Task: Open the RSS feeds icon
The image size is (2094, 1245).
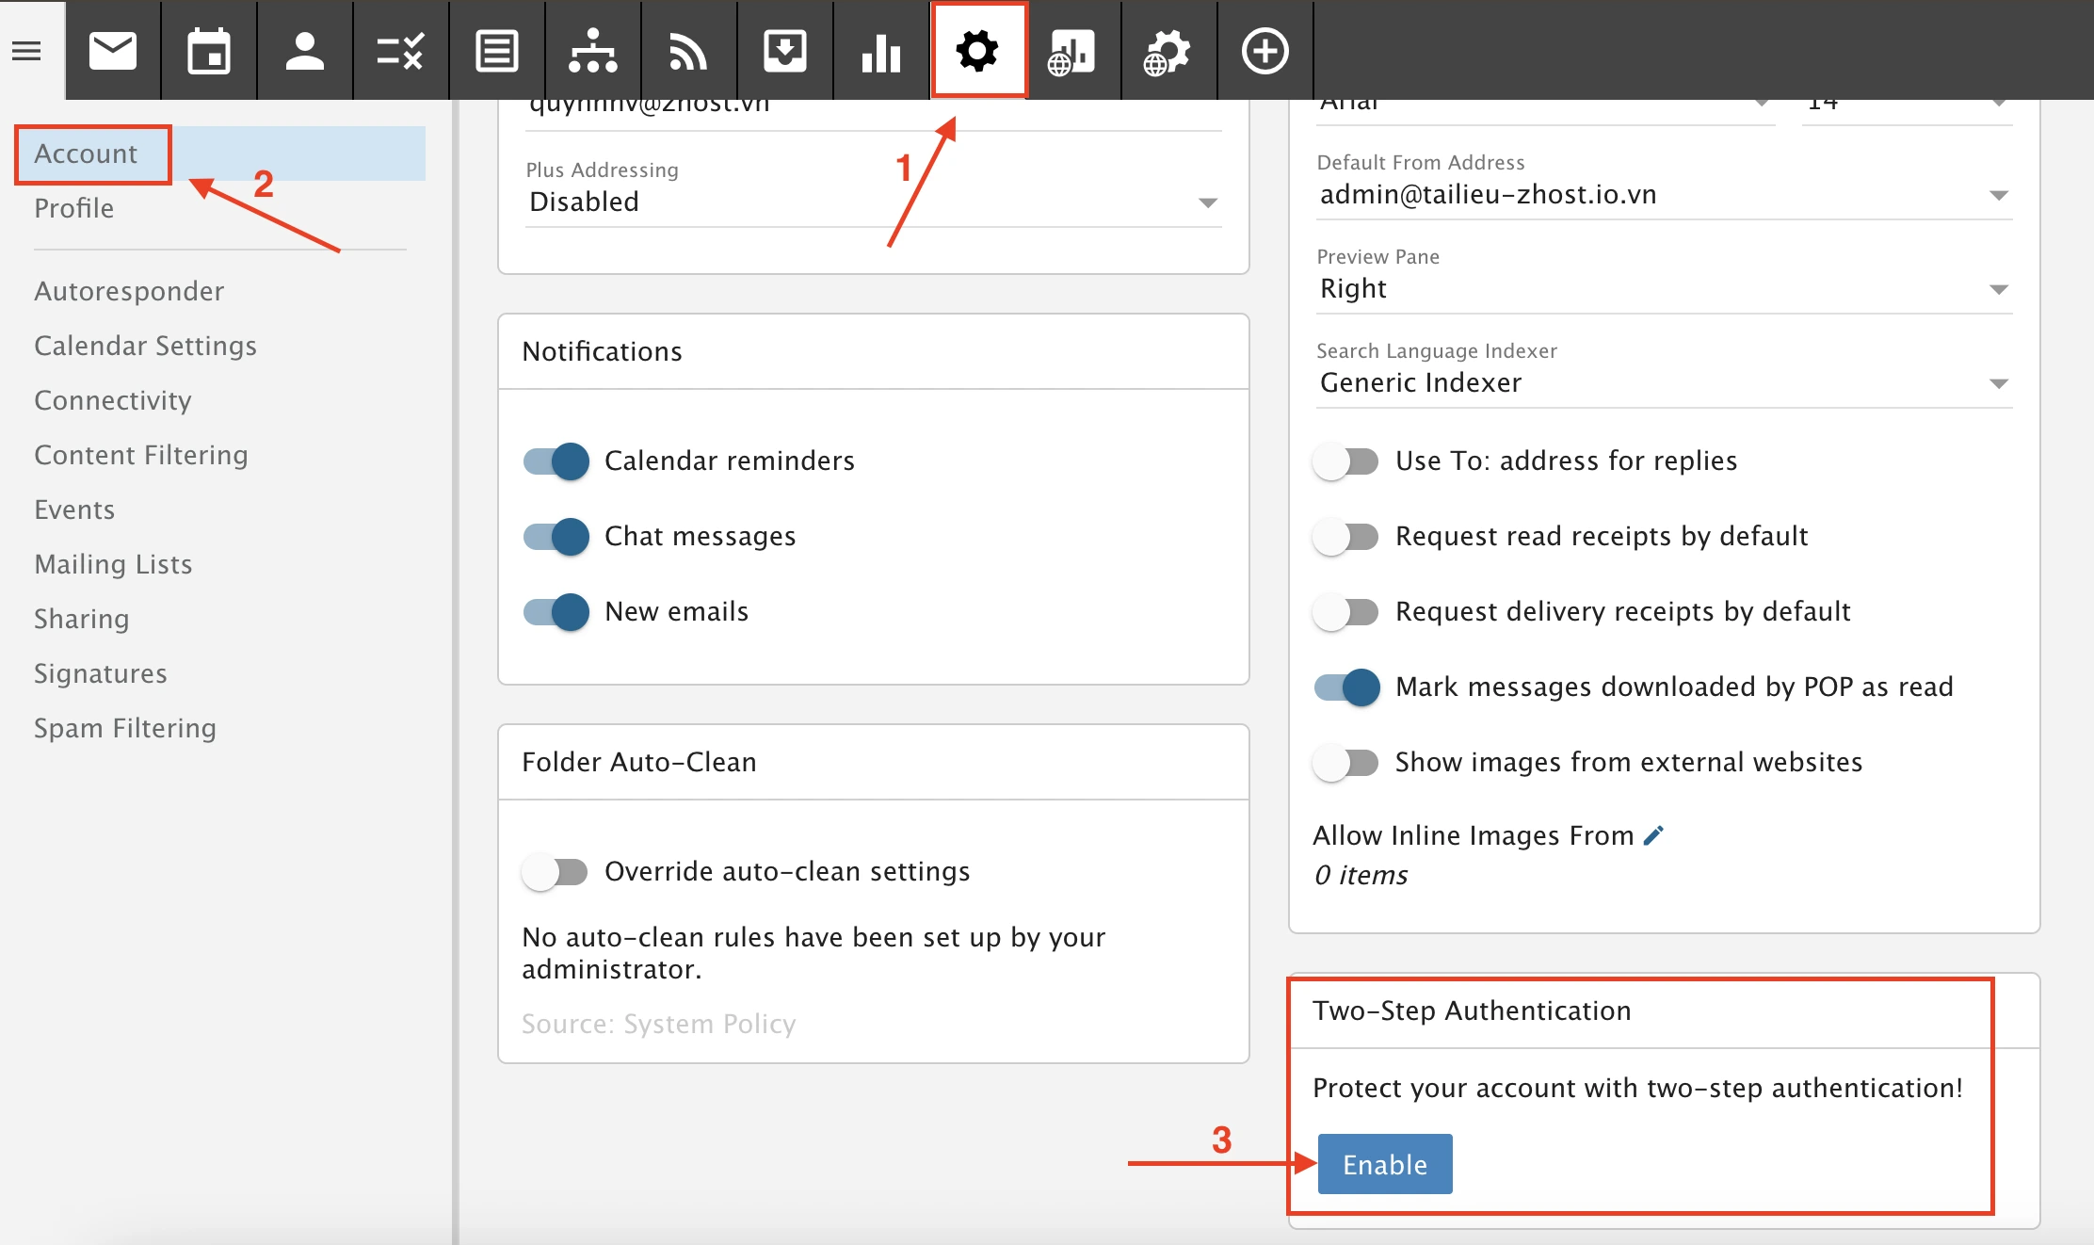Action: tap(688, 51)
